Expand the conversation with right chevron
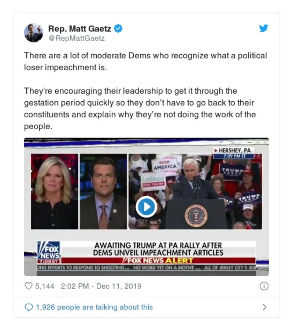293x330 pixels. [x=265, y=307]
